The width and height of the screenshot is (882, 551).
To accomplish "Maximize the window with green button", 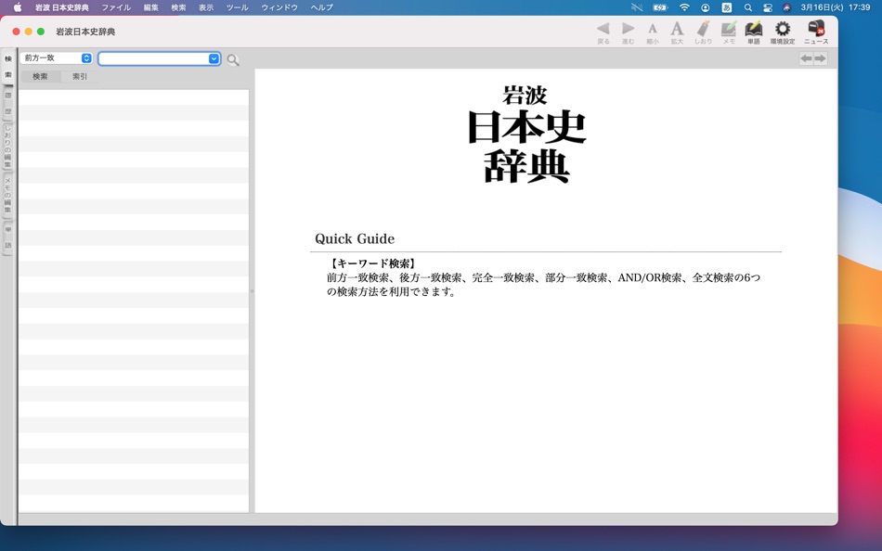I will 41,32.
